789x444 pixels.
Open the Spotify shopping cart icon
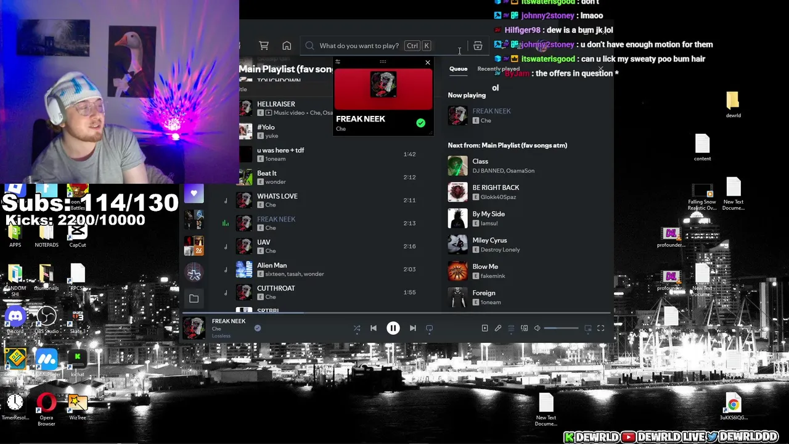[264, 46]
